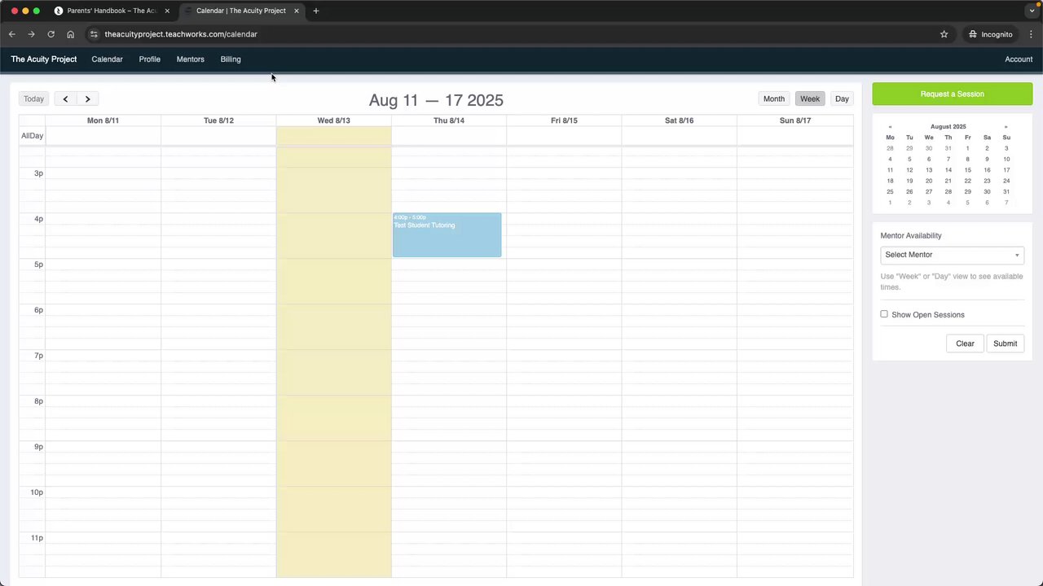Open the Test Student Tutoring session
The width and height of the screenshot is (1043, 586).
[447, 236]
